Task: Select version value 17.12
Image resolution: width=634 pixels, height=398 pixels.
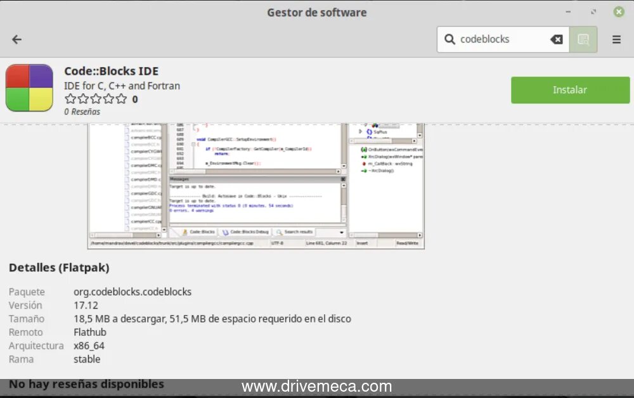Action: pyautogui.click(x=86, y=305)
